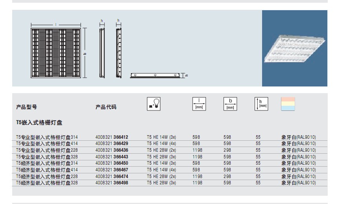Click the 产品型号 column header
The width and height of the screenshot is (356, 204).
click(27, 107)
